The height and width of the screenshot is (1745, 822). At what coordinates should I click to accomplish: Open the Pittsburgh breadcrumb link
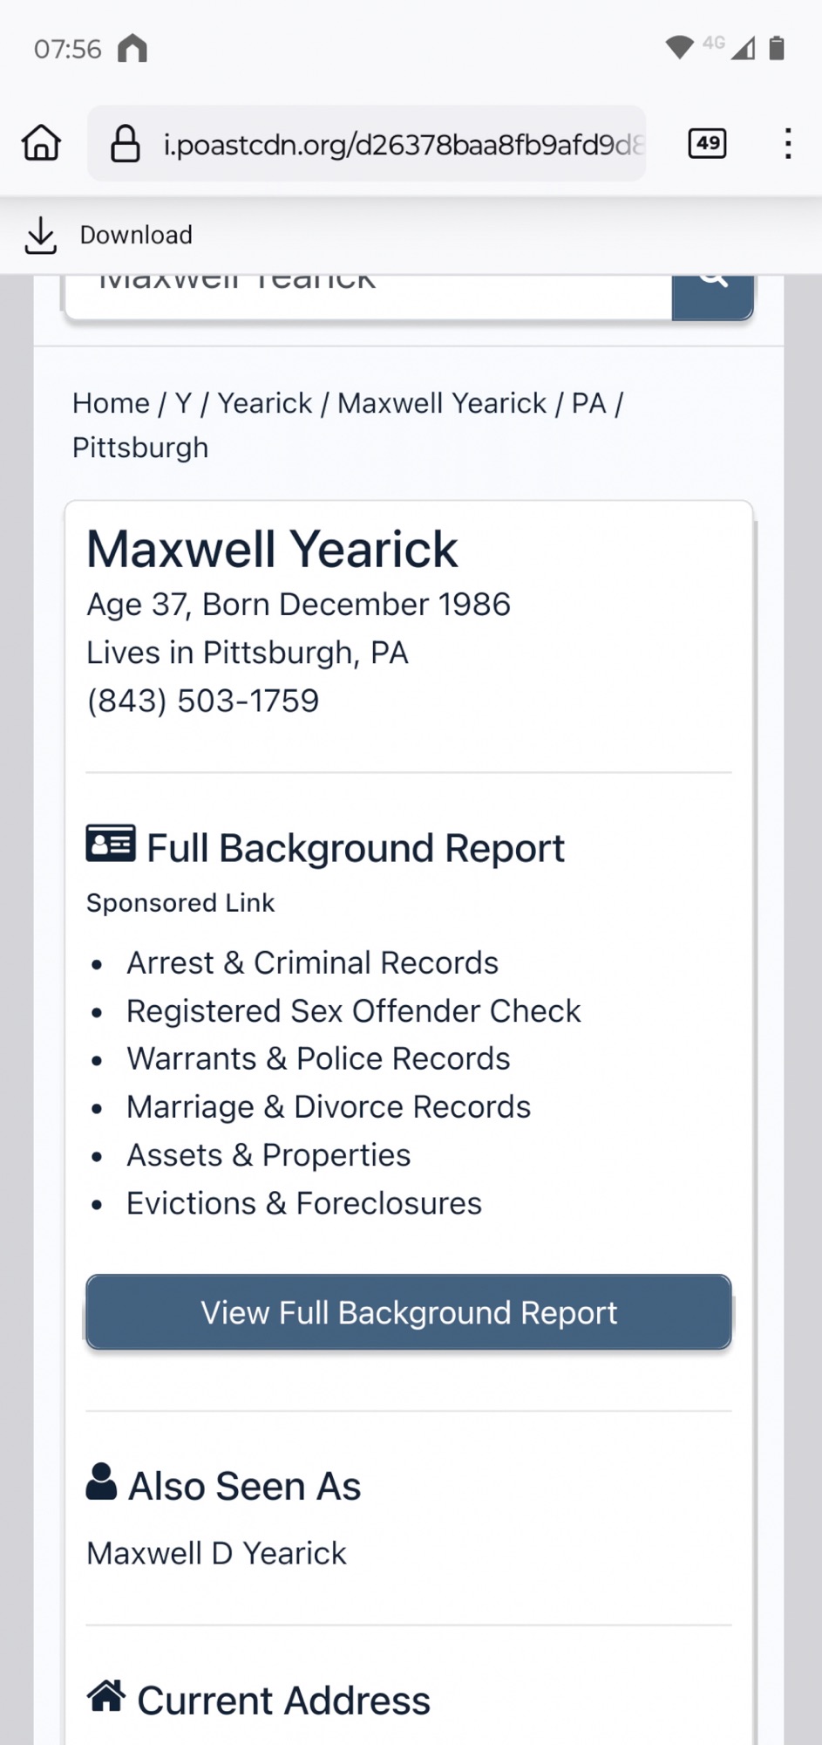[x=140, y=448]
